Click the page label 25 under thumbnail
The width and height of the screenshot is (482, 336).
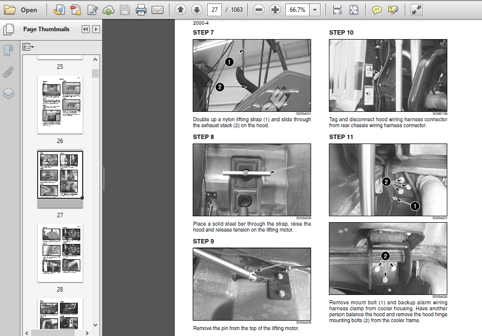pos(60,67)
